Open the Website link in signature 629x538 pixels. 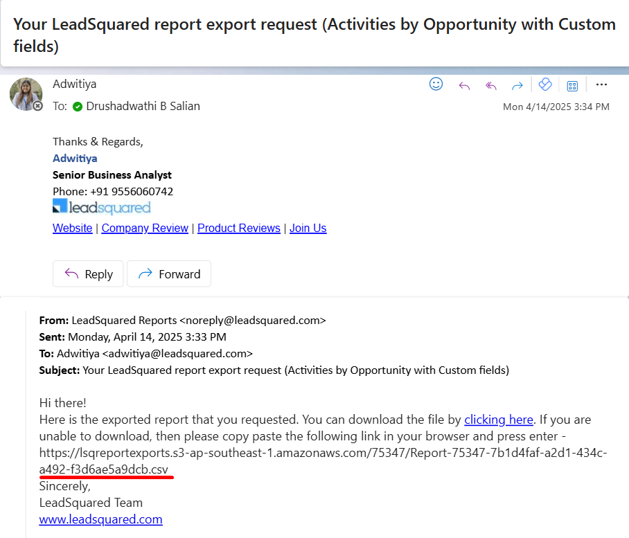(x=73, y=228)
